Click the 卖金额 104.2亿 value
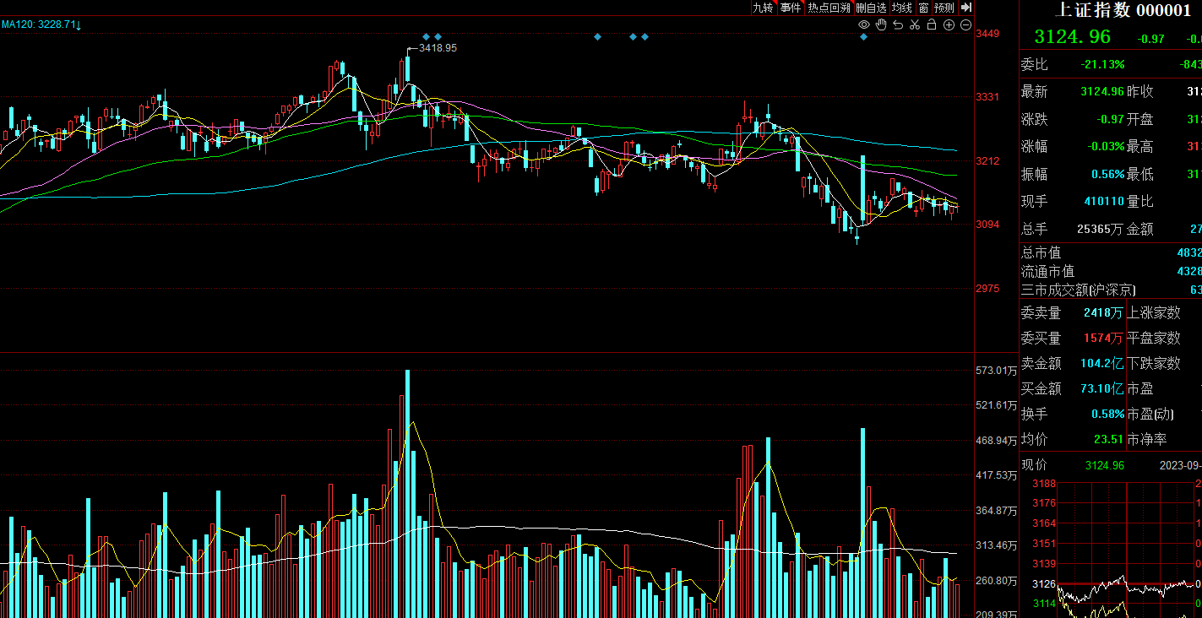Viewport: 1202px width, 618px height. pos(1102,364)
